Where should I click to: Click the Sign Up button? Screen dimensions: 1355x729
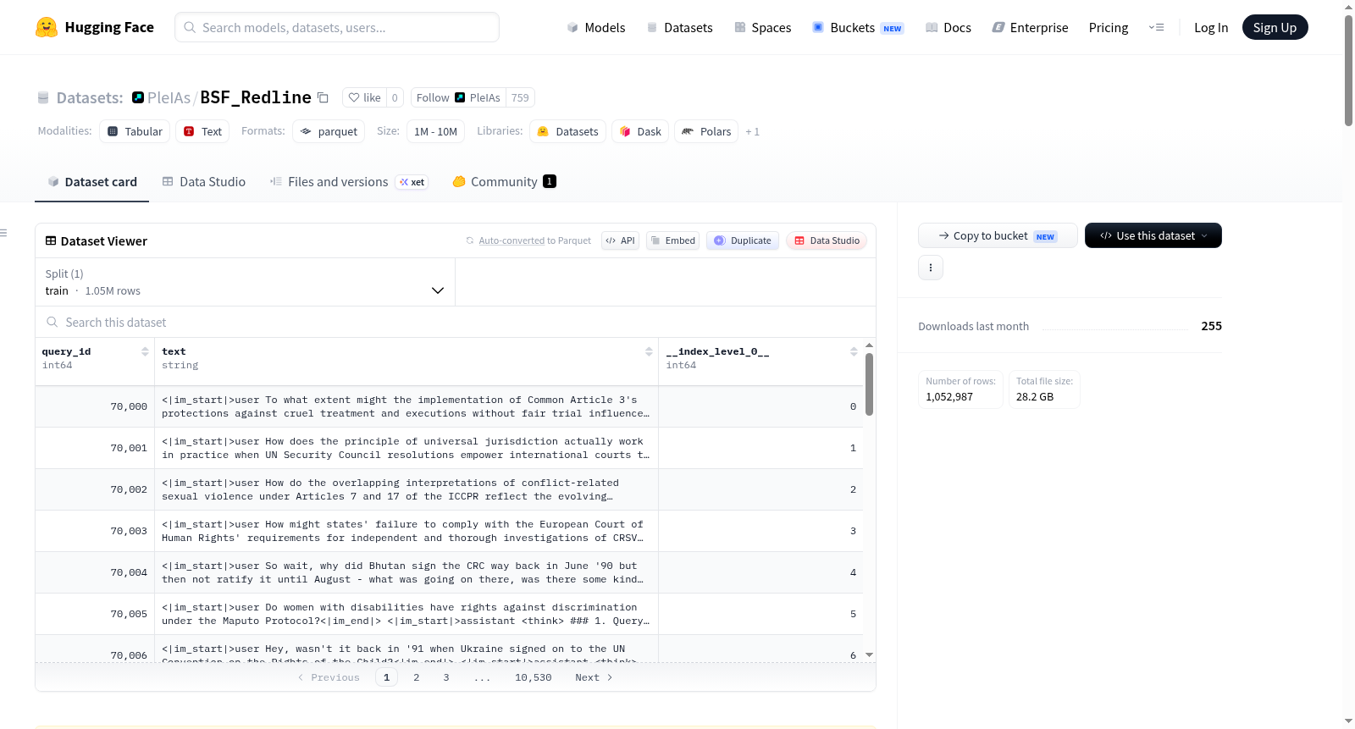coord(1275,27)
